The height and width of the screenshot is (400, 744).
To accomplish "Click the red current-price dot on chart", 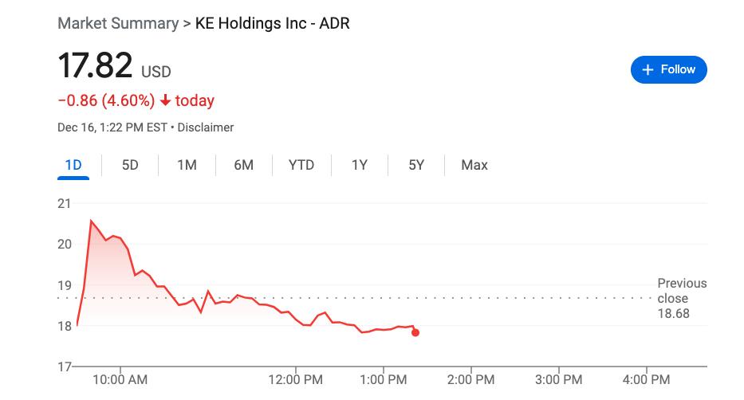I will tap(415, 332).
